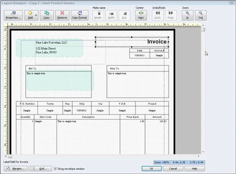Select the 123 Main Street address text

46,49
